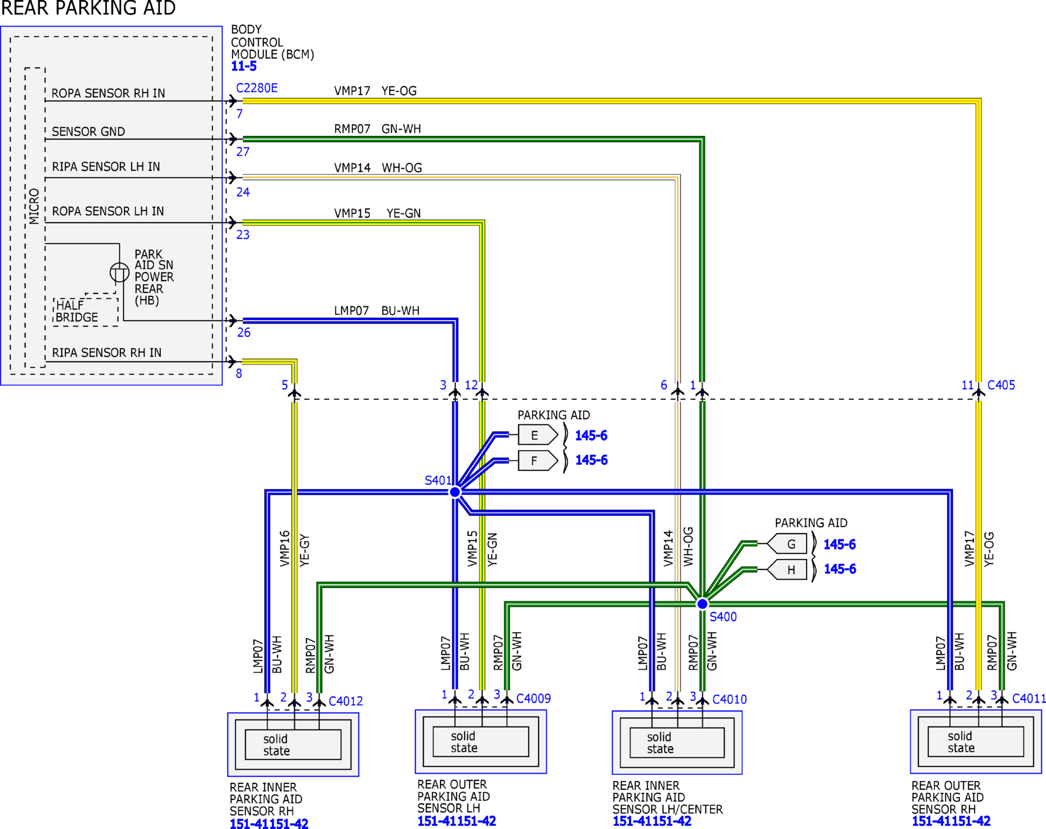Select the Parking Aid F connector arrow
This screenshot has width=1046, height=829.
[x=538, y=460]
